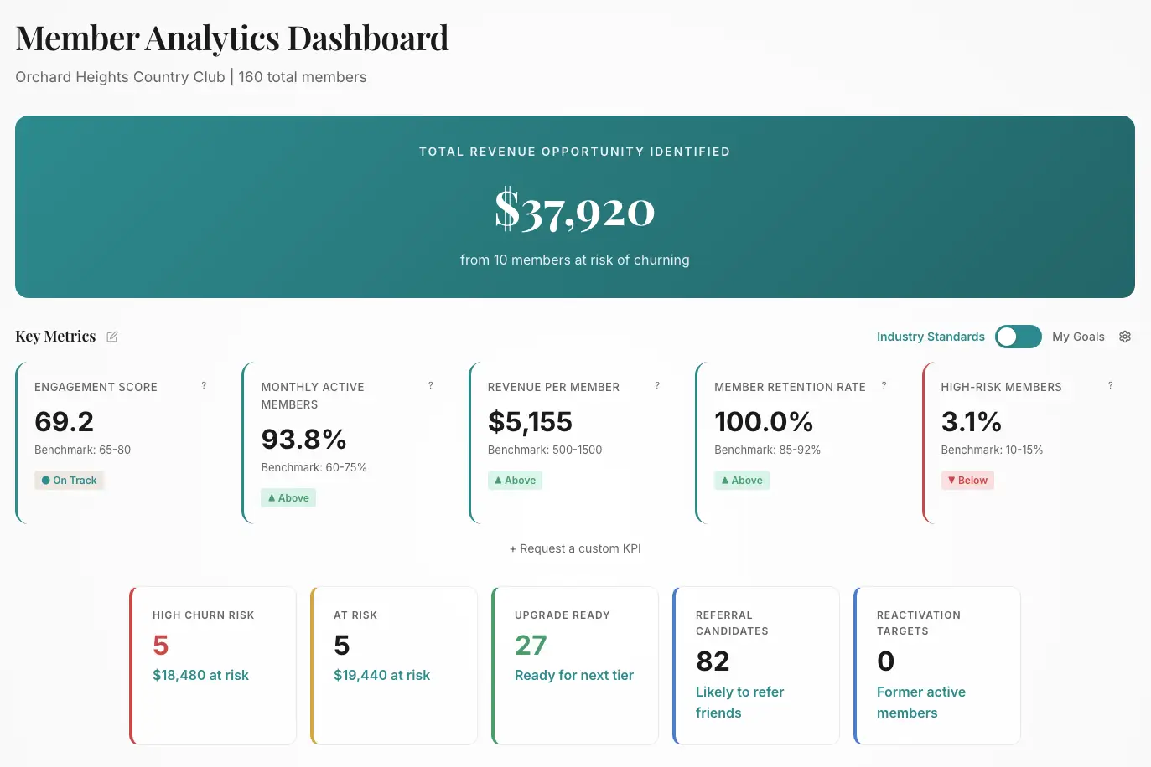This screenshot has height=767, width=1151.
Task: Click the Monthly Active Members question mark
Action: point(430,385)
